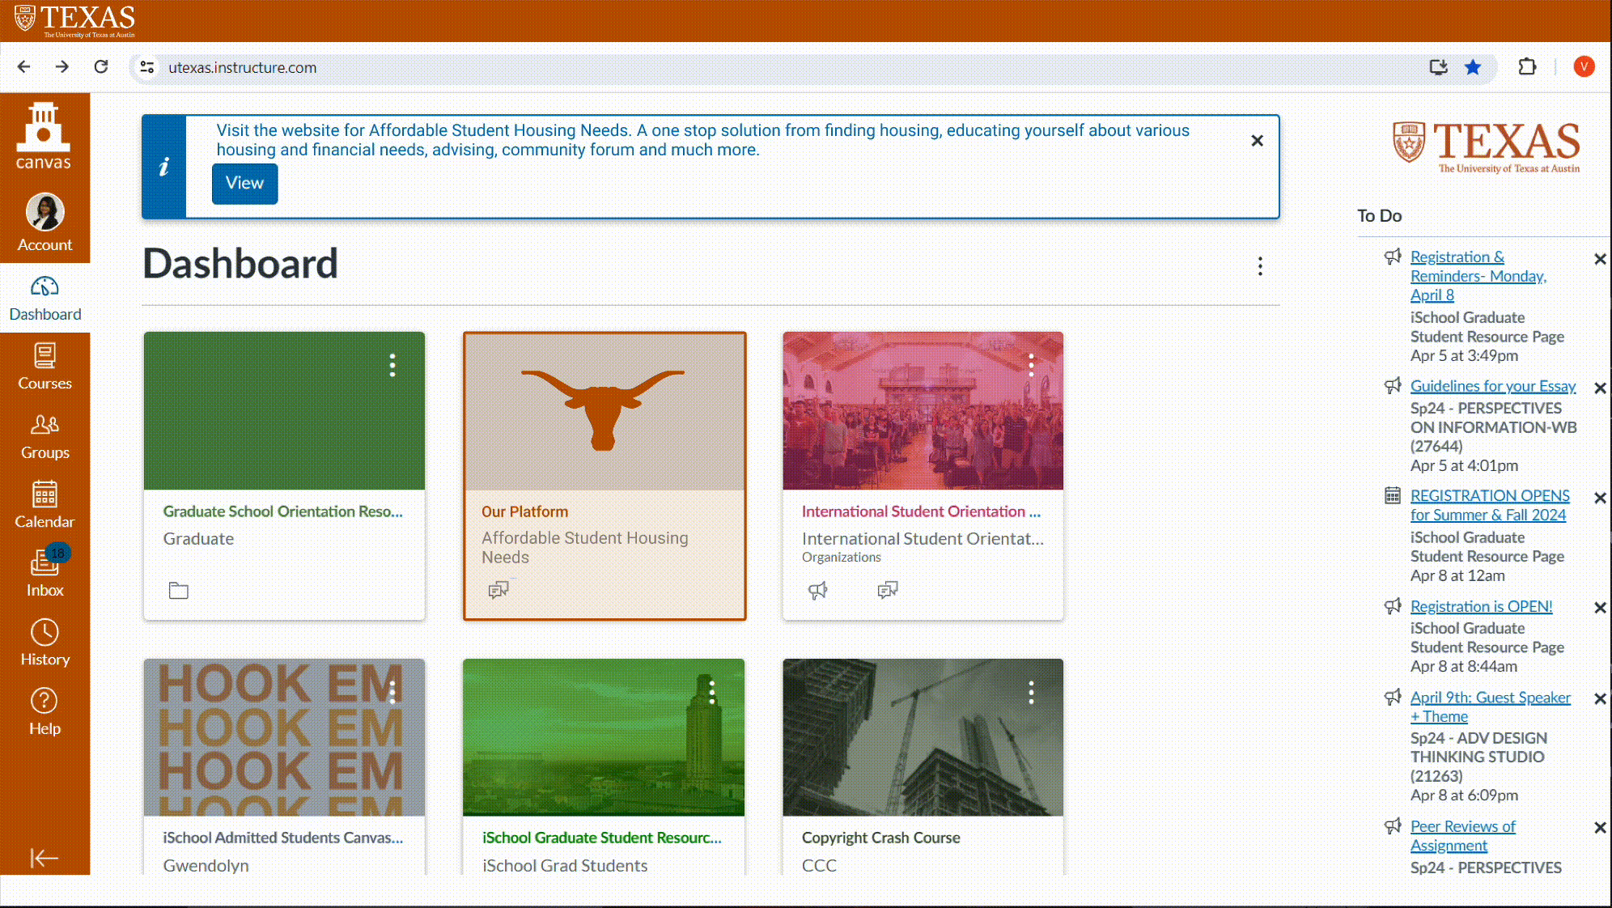
Task: Open the Help menu in sidebar
Action: point(45,712)
